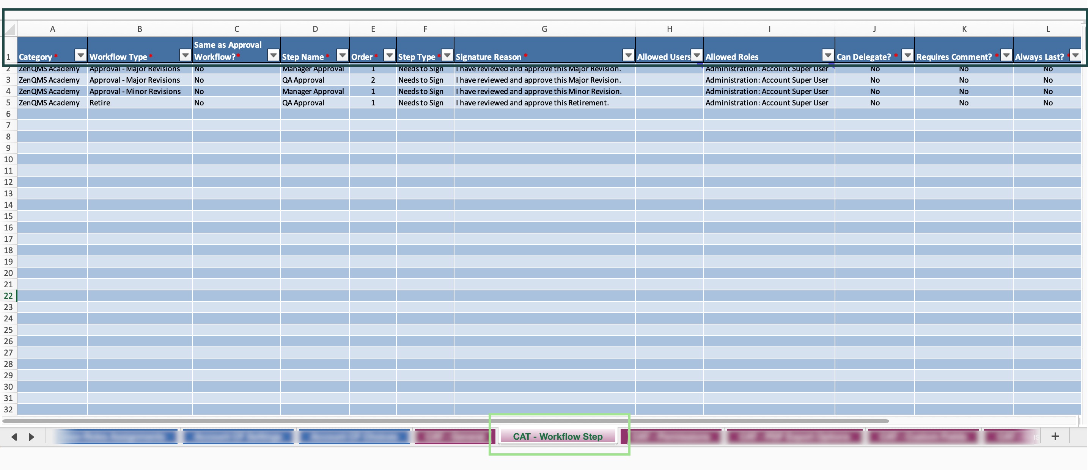Select column D header
The image size is (1088, 470).
click(315, 29)
